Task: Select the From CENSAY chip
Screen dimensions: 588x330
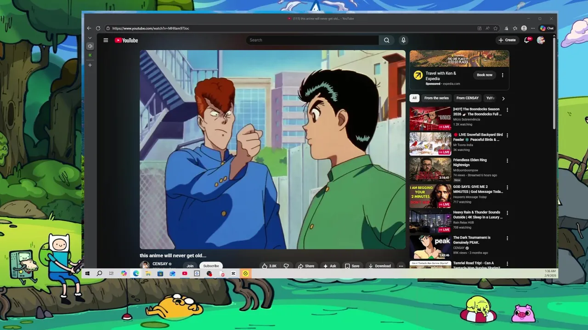Action: point(467,98)
